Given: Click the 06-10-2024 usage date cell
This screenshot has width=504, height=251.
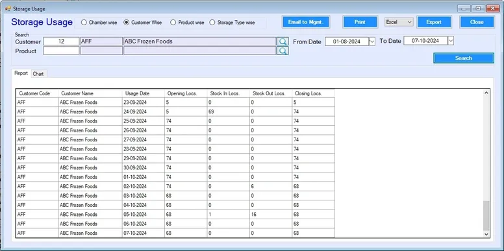Looking at the screenshot, I should pyautogui.click(x=143, y=223).
